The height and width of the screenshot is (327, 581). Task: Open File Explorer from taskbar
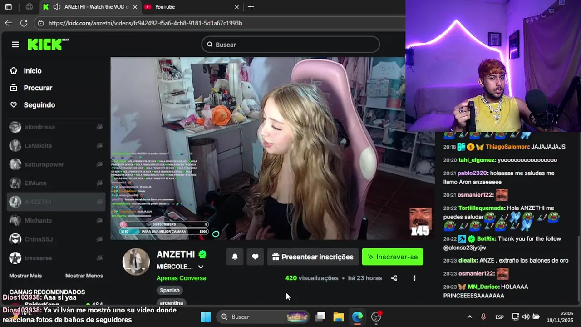pos(339,317)
